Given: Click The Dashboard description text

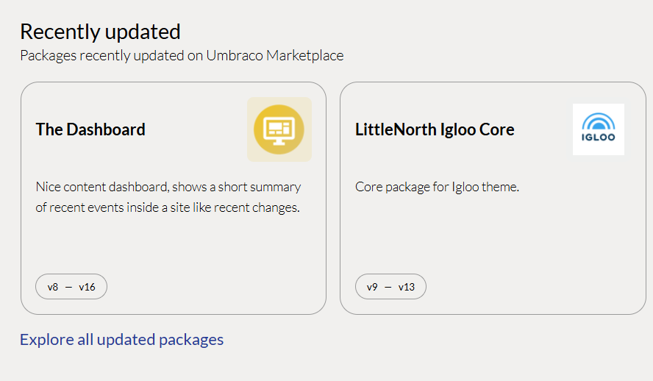Looking at the screenshot, I should click(168, 197).
